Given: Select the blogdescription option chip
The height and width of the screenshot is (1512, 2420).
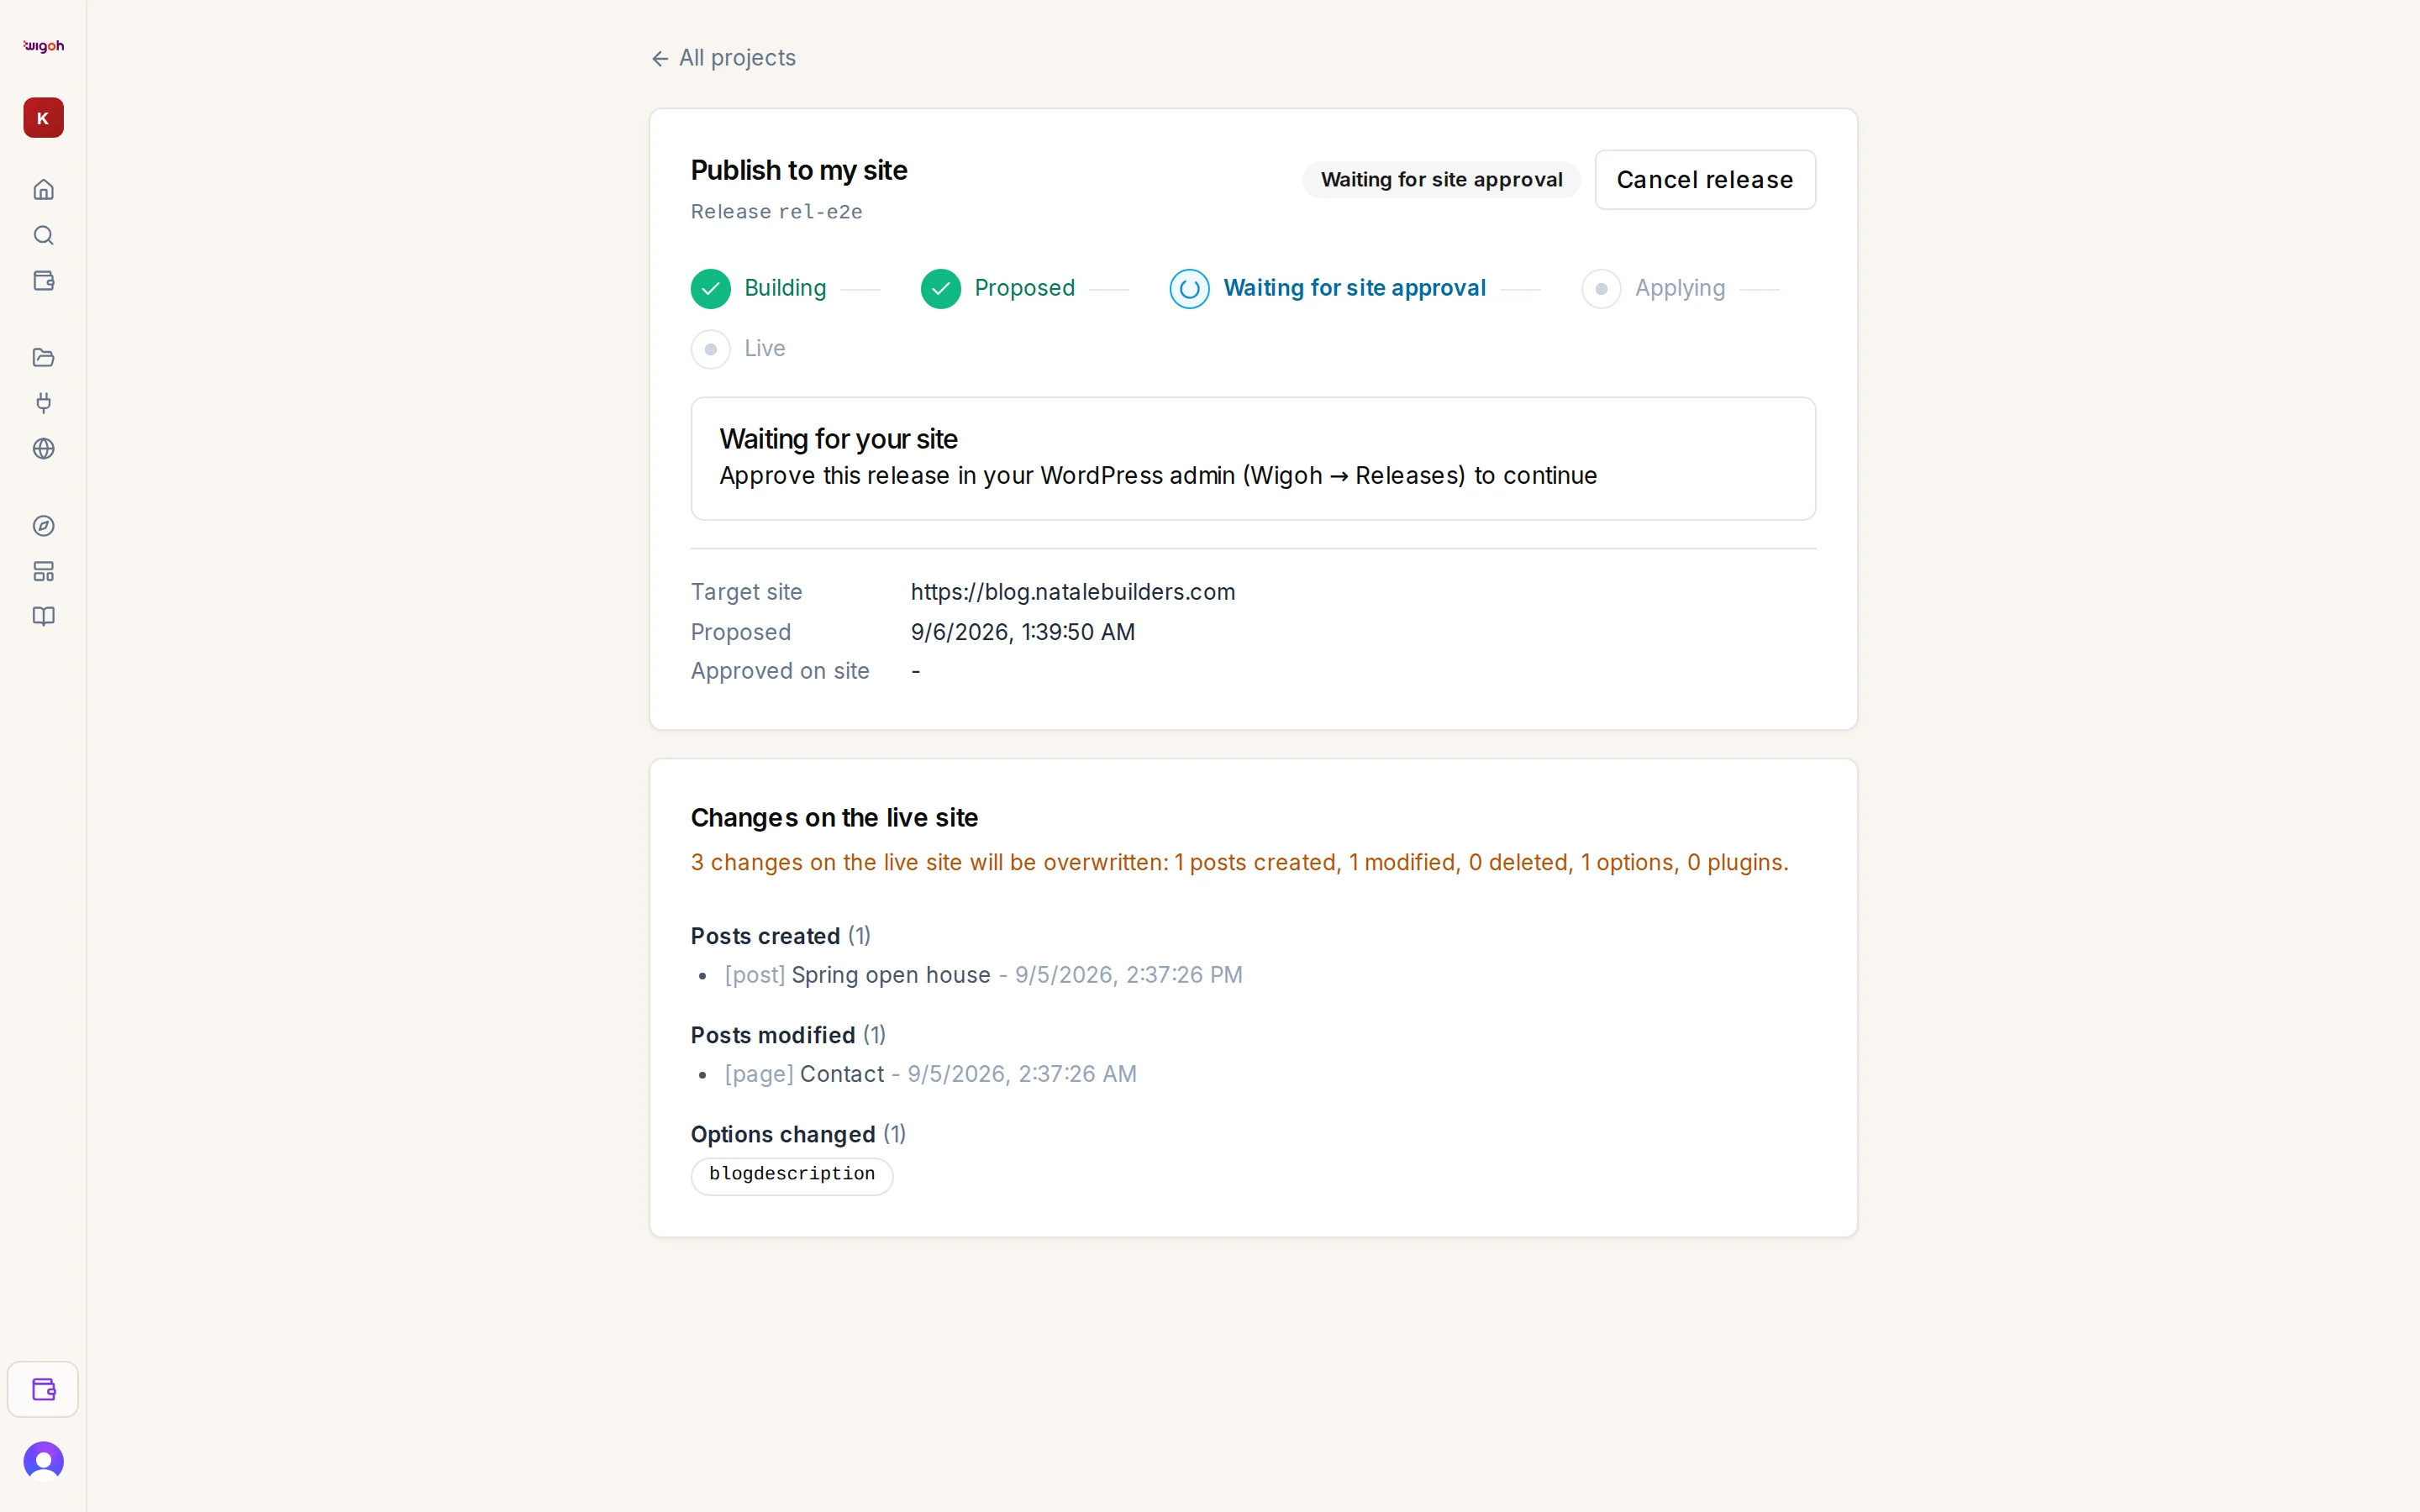Looking at the screenshot, I should (791, 1175).
